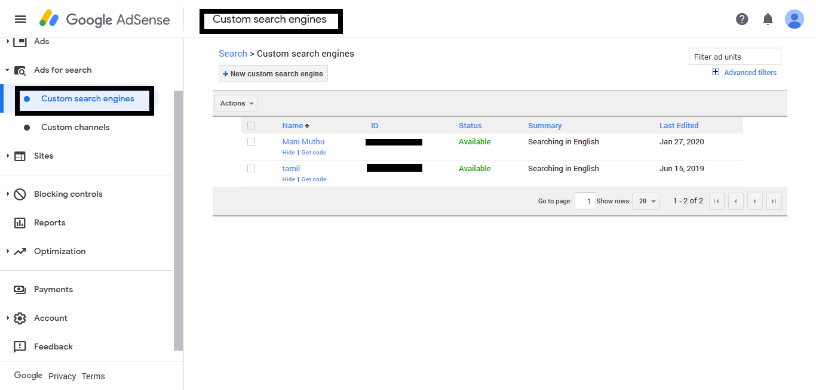The width and height of the screenshot is (816, 390).
Task: Go to next page of results
Action: pyautogui.click(x=755, y=202)
